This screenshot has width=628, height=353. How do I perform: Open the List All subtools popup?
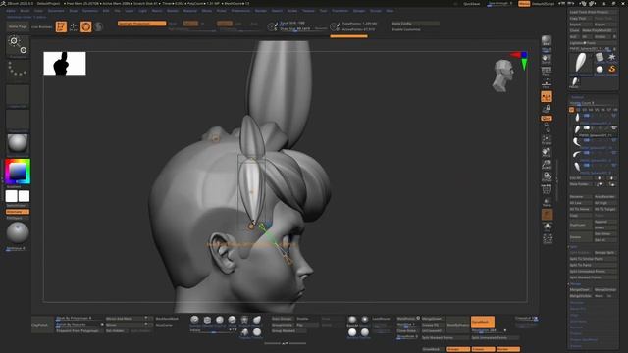click(x=580, y=178)
